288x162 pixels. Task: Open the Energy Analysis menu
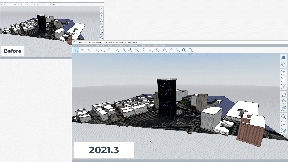(121, 46)
